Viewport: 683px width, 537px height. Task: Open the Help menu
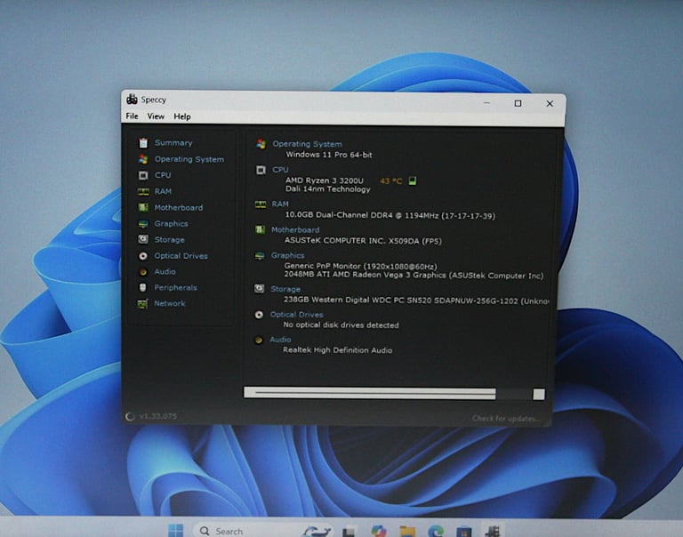point(182,116)
